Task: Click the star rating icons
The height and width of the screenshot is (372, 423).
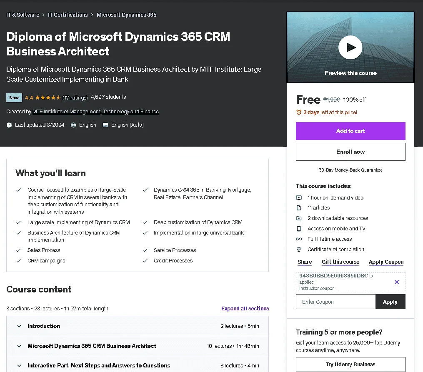Action: [x=48, y=97]
